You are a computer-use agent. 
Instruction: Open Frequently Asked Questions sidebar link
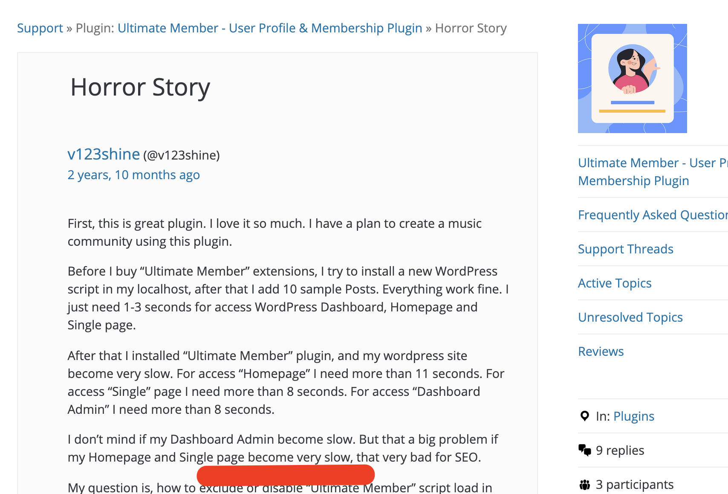tap(653, 215)
